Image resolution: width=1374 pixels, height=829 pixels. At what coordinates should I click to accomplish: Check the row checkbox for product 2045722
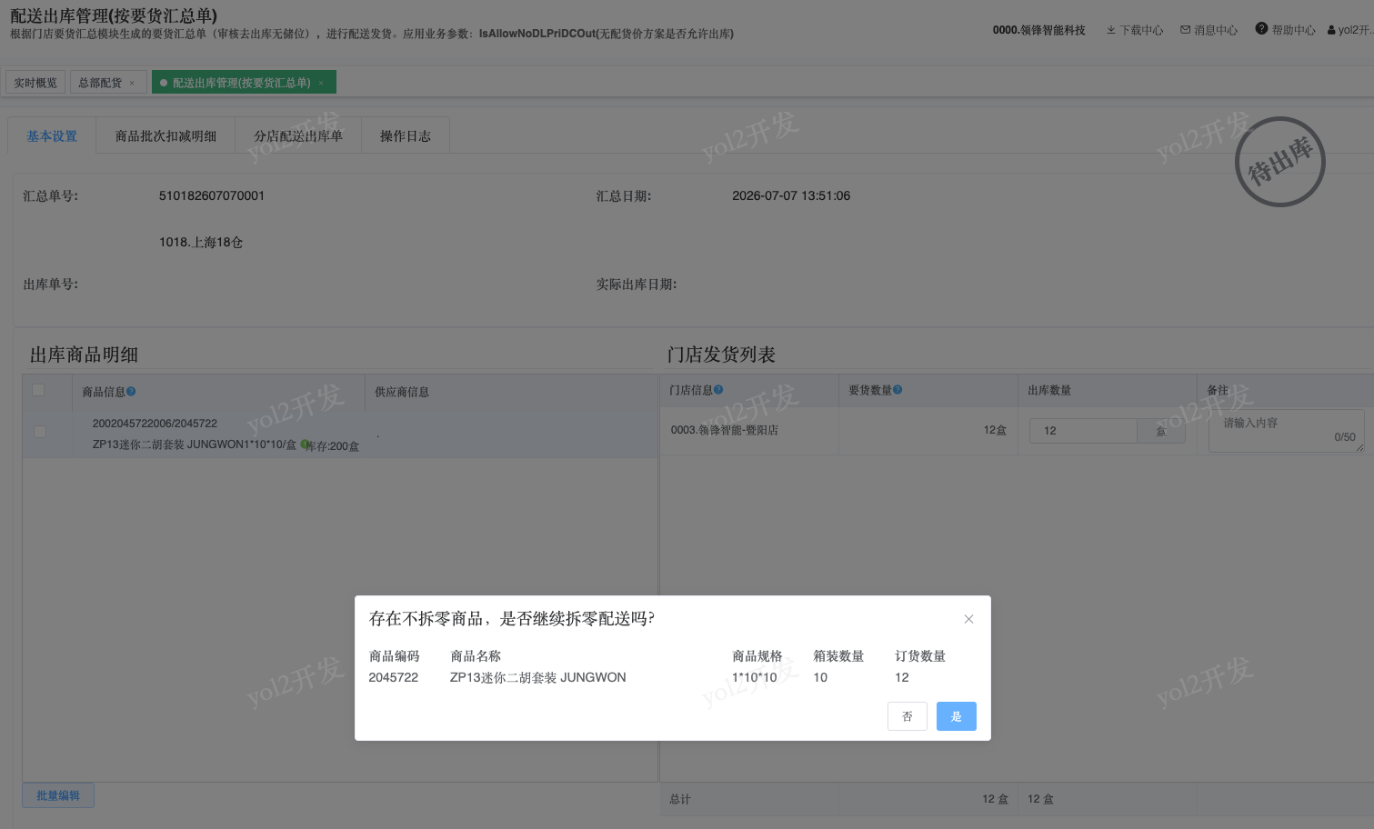tap(40, 432)
